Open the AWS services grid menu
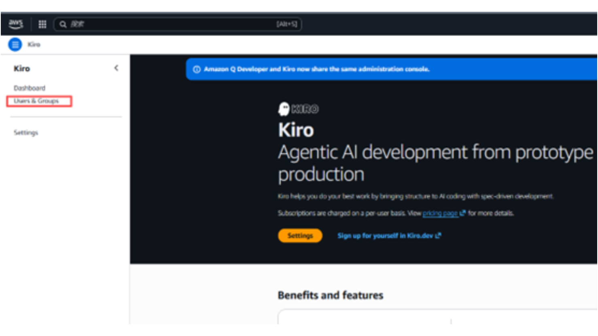Viewport: 598px width, 336px height. coord(42,24)
